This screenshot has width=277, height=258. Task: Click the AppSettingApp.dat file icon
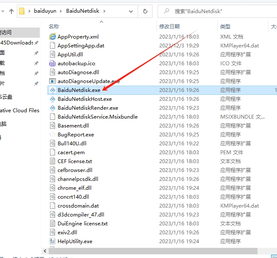point(53,45)
